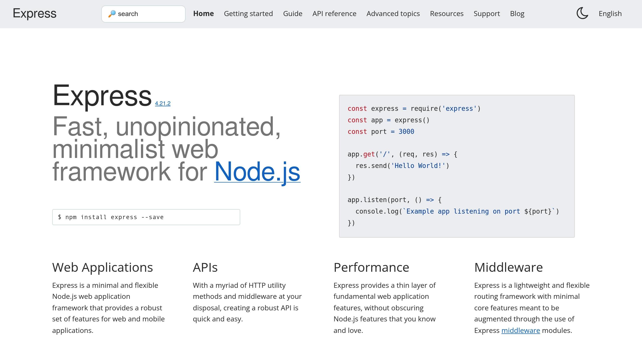The width and height of the screenshot is (642, 361).
Task: Click the Express logo in the header
Action: click(x=35, y=14)
